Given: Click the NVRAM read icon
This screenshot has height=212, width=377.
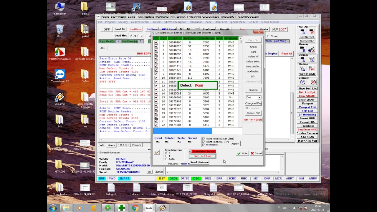Looking at the screenshot, I should click(303, 32).
